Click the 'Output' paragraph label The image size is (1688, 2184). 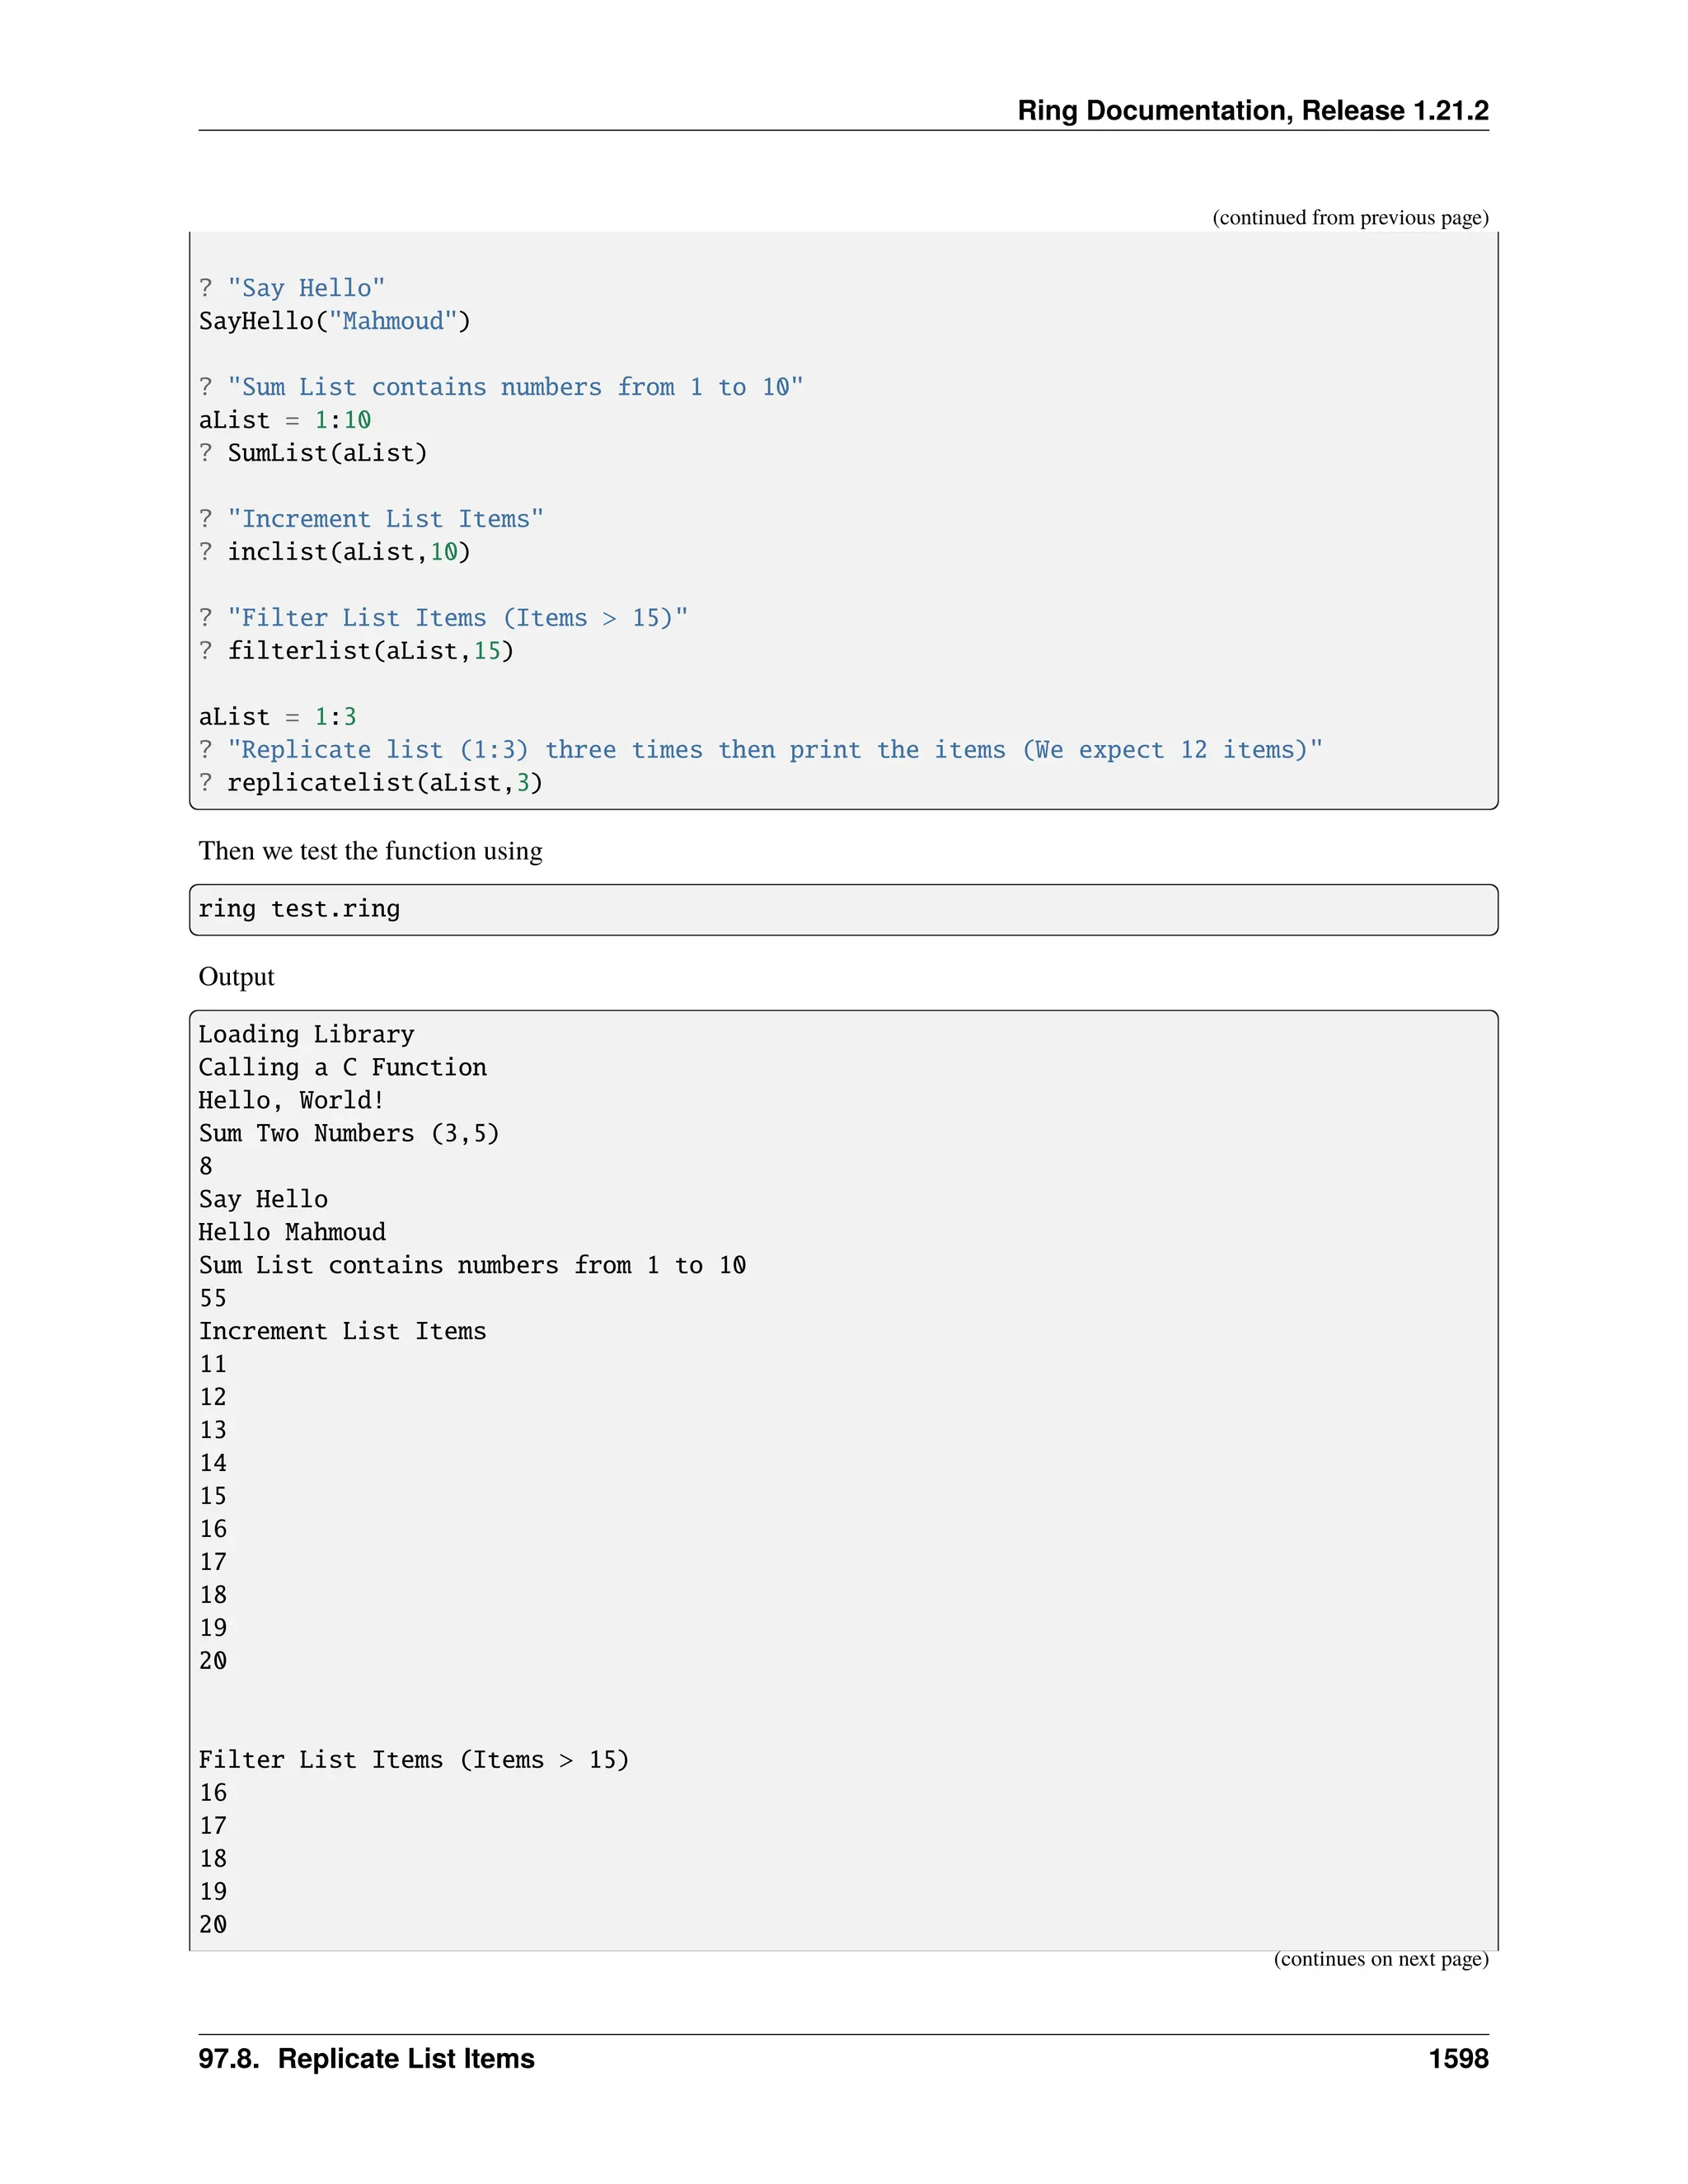coord(236,977)
